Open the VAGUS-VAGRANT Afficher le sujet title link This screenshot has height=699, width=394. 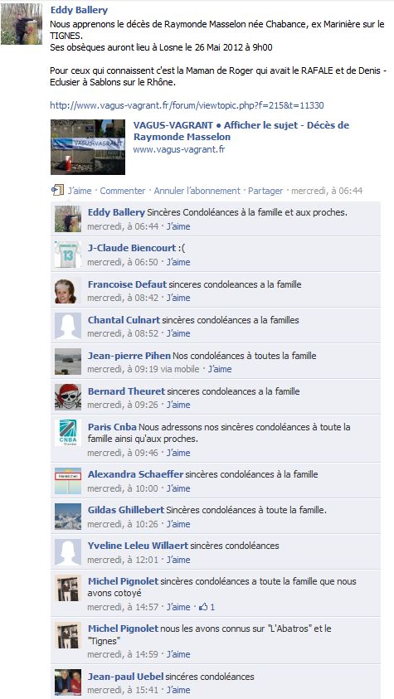(x=241, y=131)
